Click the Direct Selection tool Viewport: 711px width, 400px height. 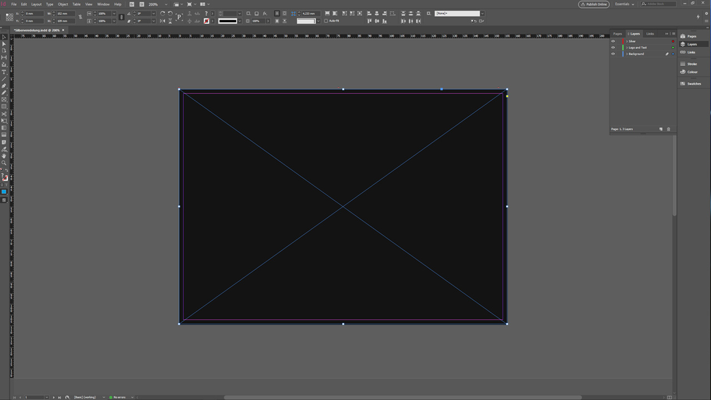[x=4, y=44]
